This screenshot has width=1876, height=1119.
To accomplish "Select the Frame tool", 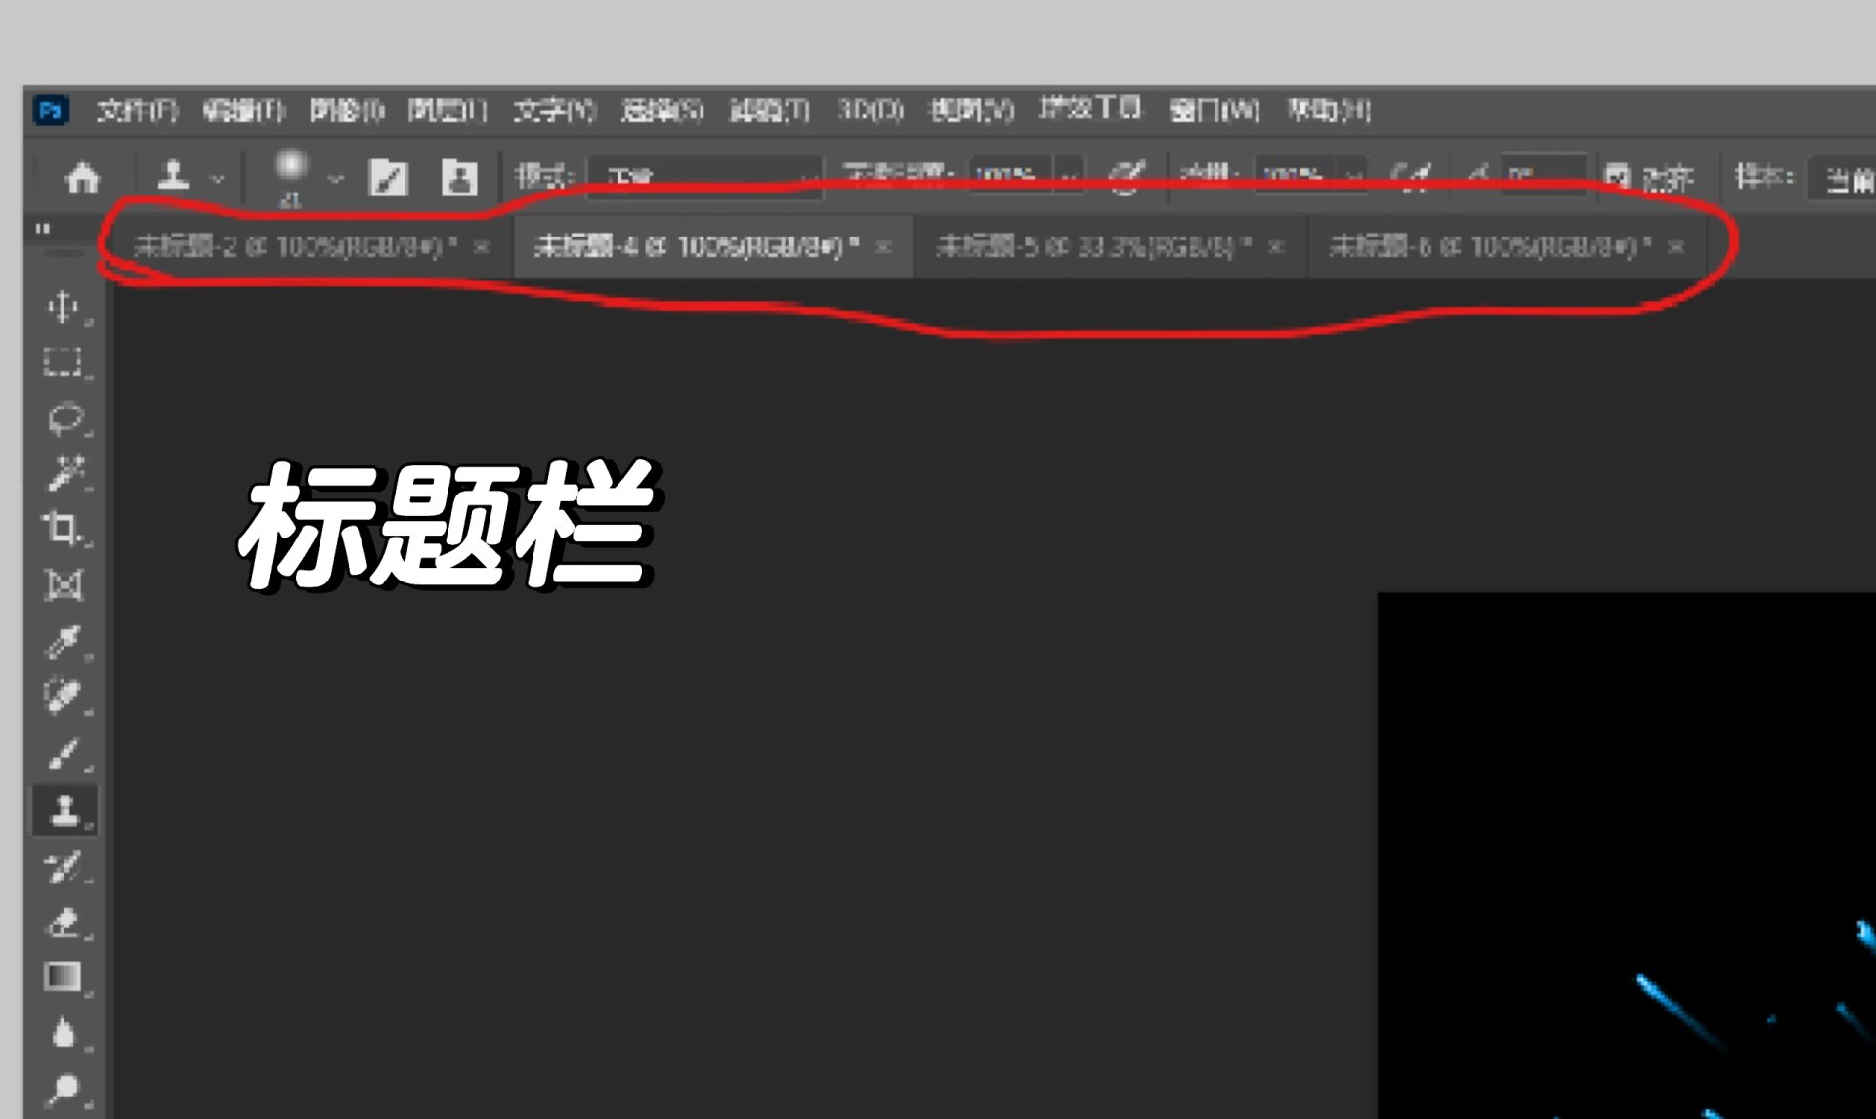I will (x=64, y=585).
